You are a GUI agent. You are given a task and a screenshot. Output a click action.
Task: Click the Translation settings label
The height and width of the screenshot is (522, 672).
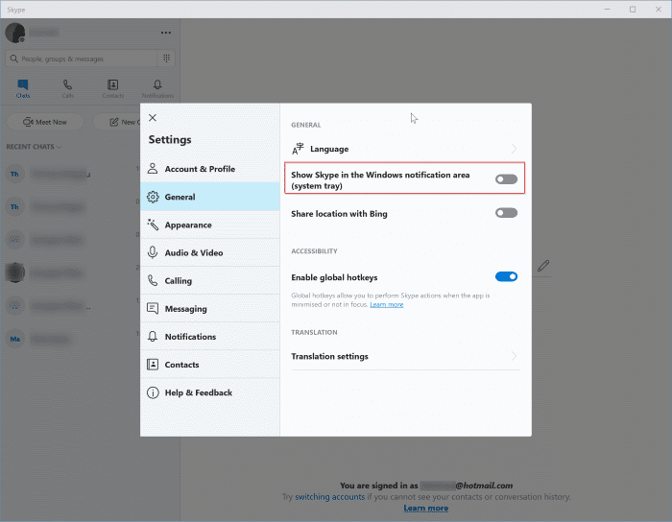pos(329,356)
